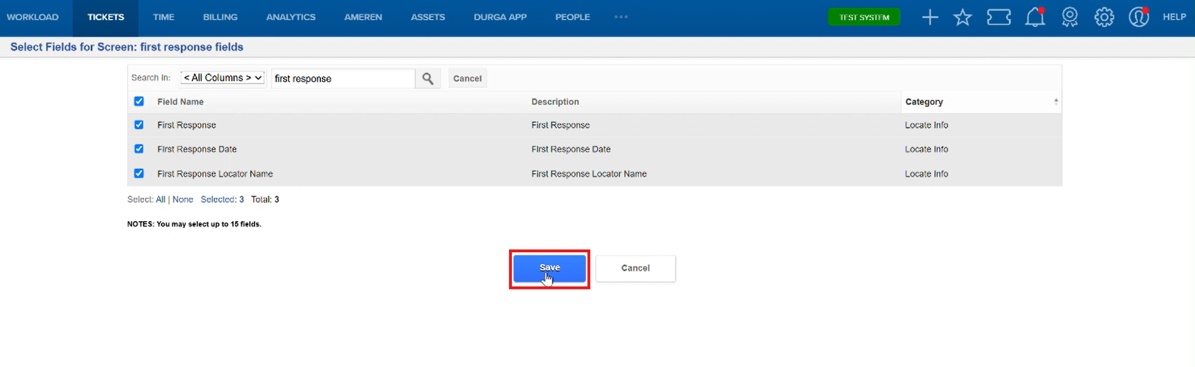Click the Help menu item
Viewport: 1195px width, 367px height.
(1174, 17)
